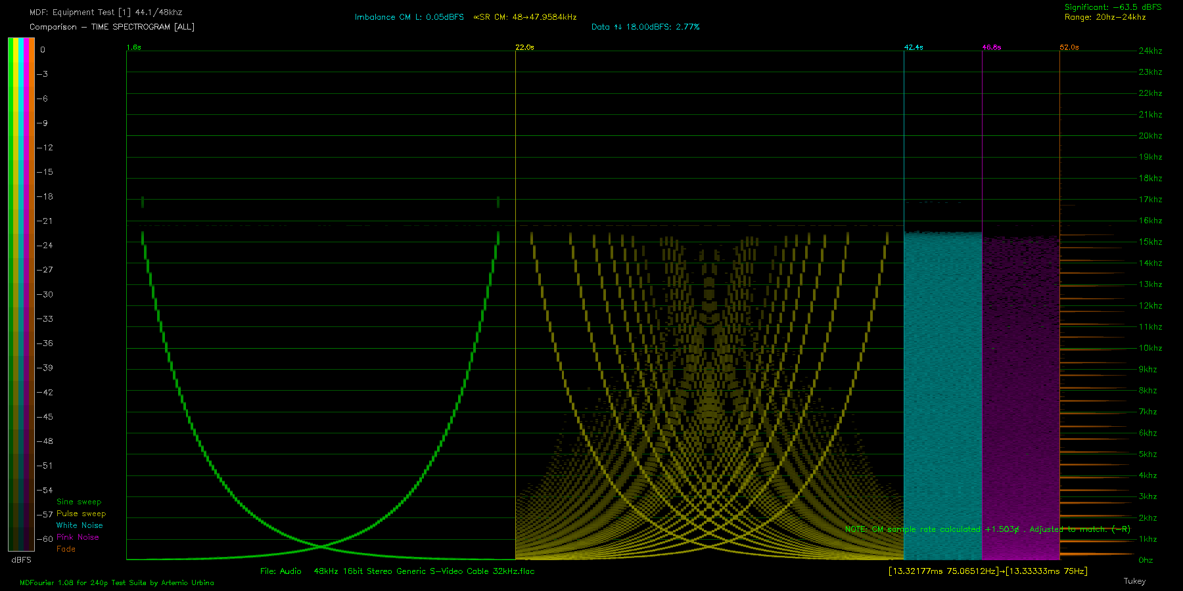
Task: Click the 1.6s time marker
Action: tap(133, 47)
